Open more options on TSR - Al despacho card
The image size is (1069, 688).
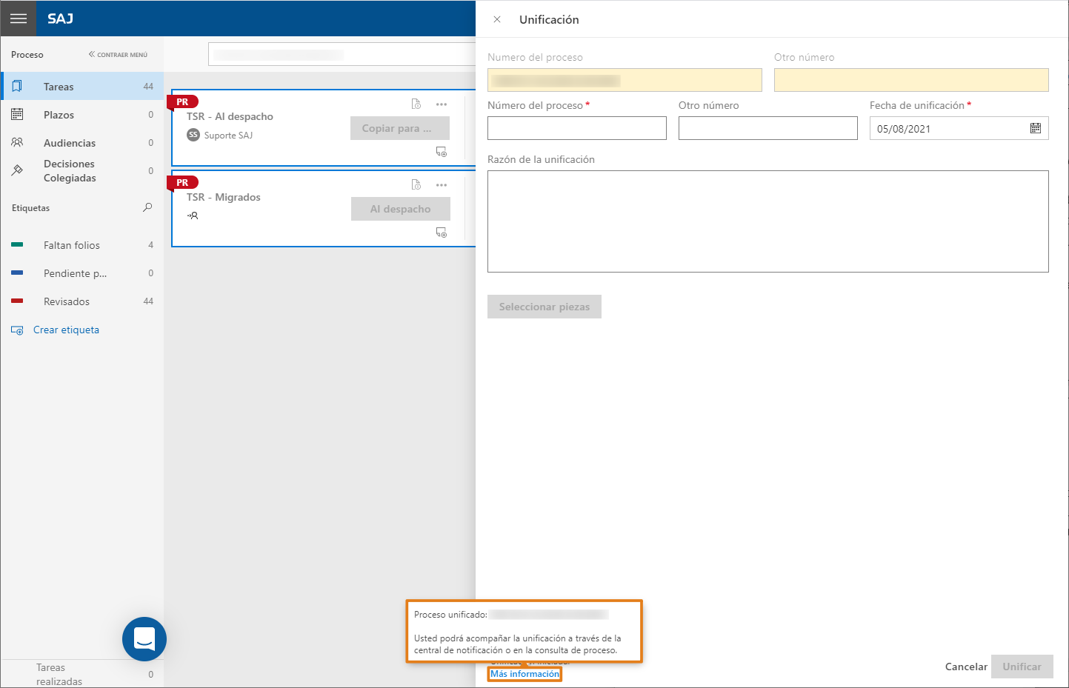click(x=442, y=104)
